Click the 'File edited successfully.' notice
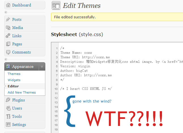The image size is (183, 133). tap(117, 17)
